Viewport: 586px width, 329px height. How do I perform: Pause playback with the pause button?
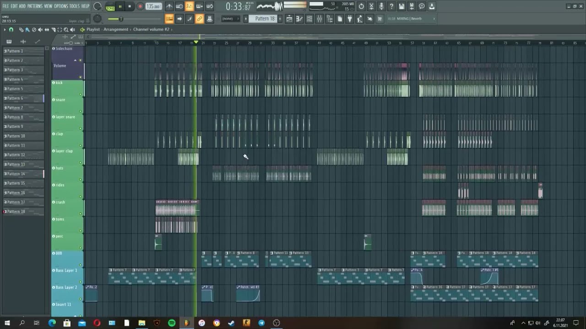tap(120, 6)
